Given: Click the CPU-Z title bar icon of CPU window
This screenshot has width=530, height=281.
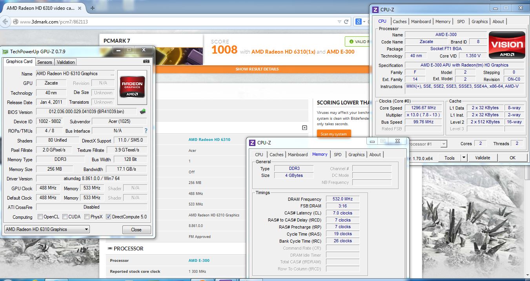Looking at the screenshot, I should [x=375, y=10].
